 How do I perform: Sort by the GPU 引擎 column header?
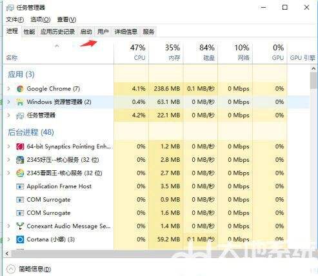point(303,54)
